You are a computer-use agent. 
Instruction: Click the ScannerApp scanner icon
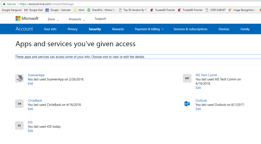coord(19,78)
